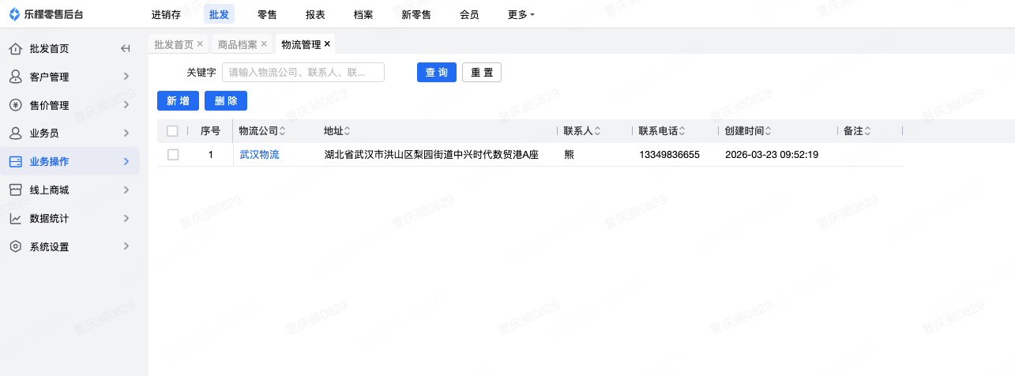
Task: Expand 线上商城 submenu chevron
Action: tap(126, 190)
